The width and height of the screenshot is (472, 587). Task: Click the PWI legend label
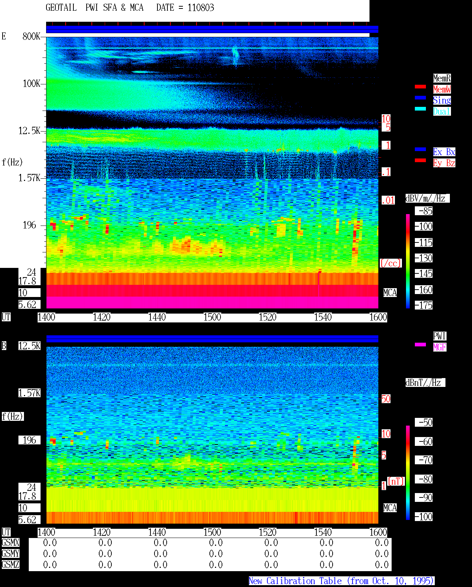(440, 336)
